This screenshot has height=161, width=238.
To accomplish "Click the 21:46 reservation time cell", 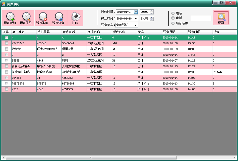I will tap(200, 55).
